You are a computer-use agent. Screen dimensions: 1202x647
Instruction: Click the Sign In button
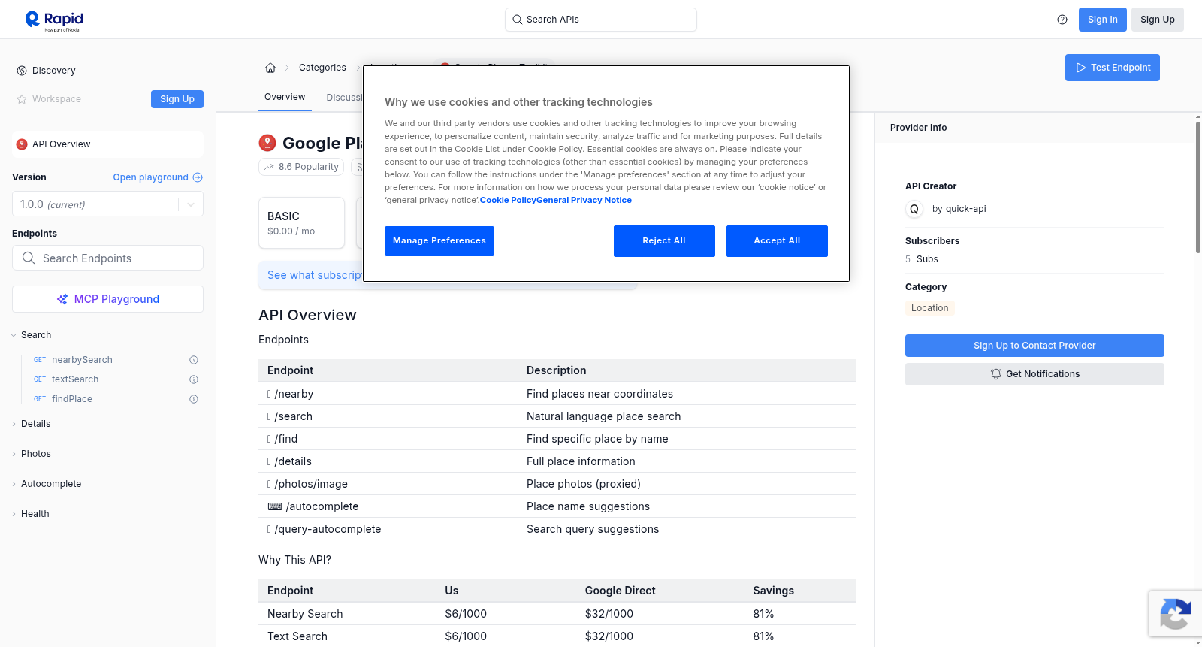pos(1103,20)
